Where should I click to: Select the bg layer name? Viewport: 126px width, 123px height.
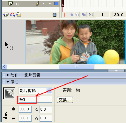pos(17,4)
